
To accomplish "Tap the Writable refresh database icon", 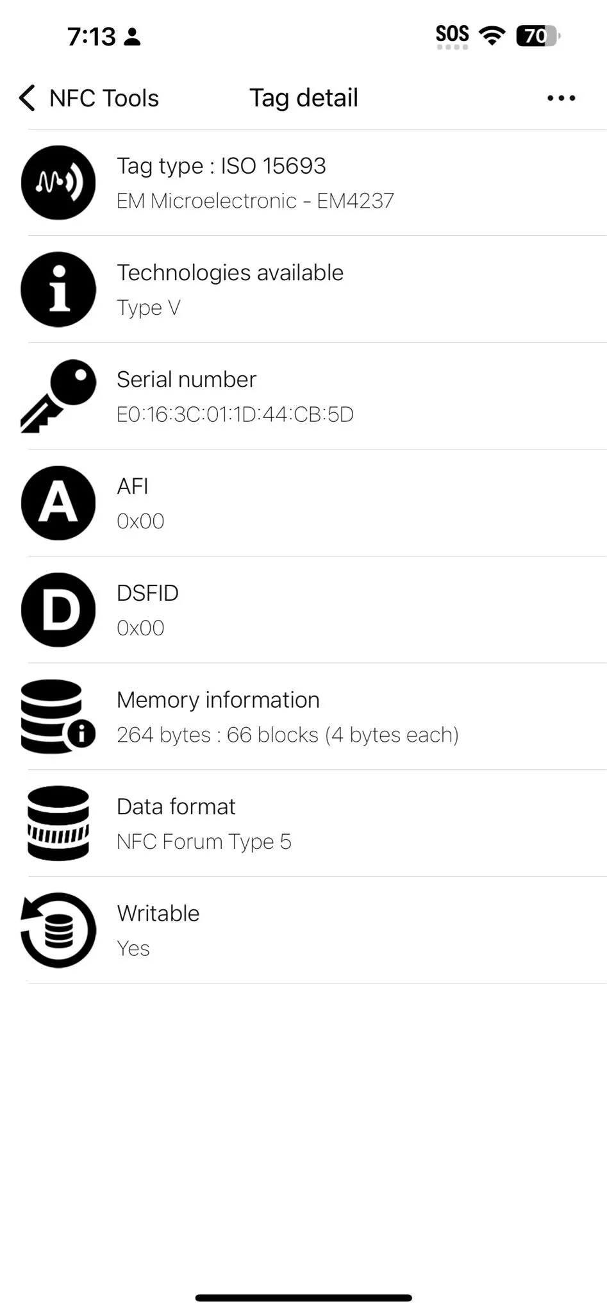I will click(58, 930).
